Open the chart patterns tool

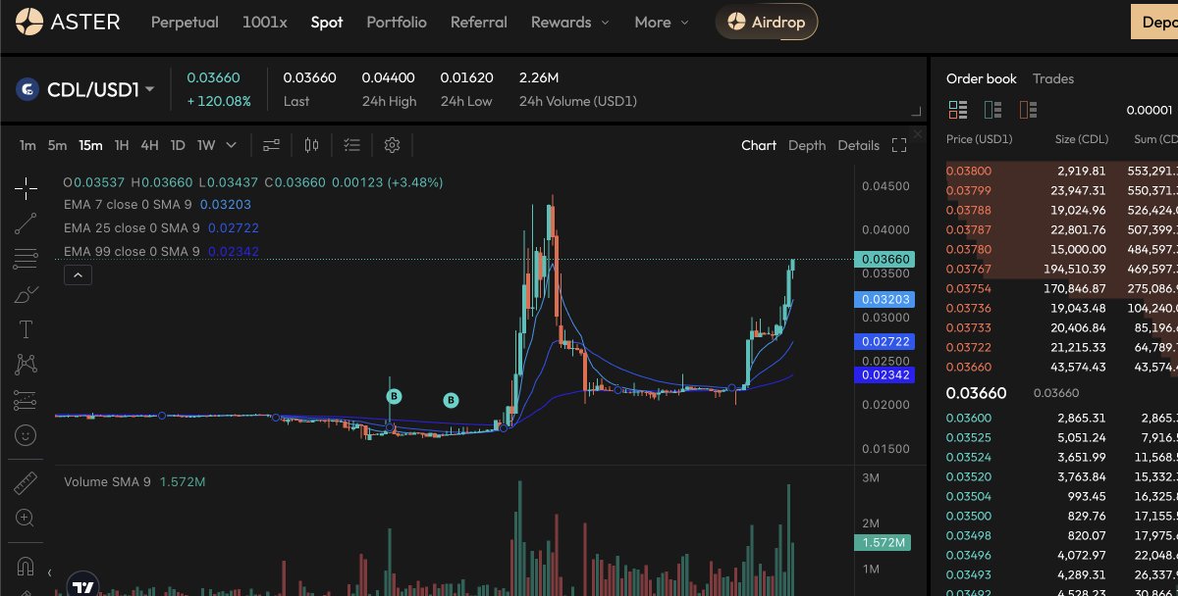click(27, 365)
